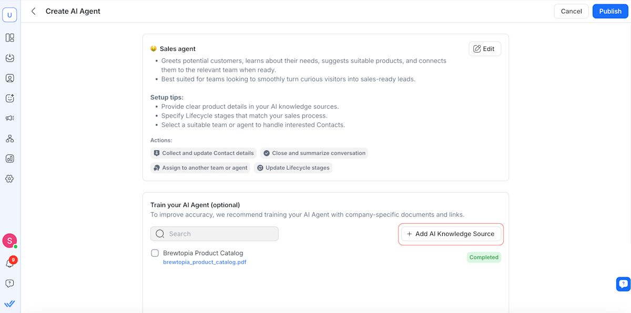Edit the Sales agent description

click(484, 48)
